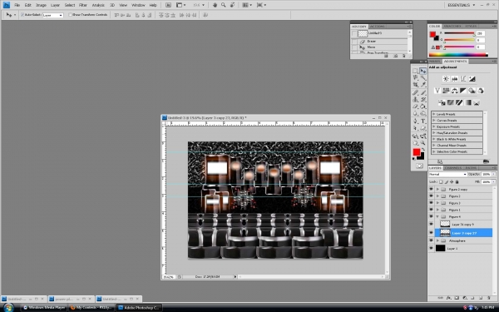Add a Vibrance adjustment
The height and width of the screenshot is (312, 499).
click(437, 91)
